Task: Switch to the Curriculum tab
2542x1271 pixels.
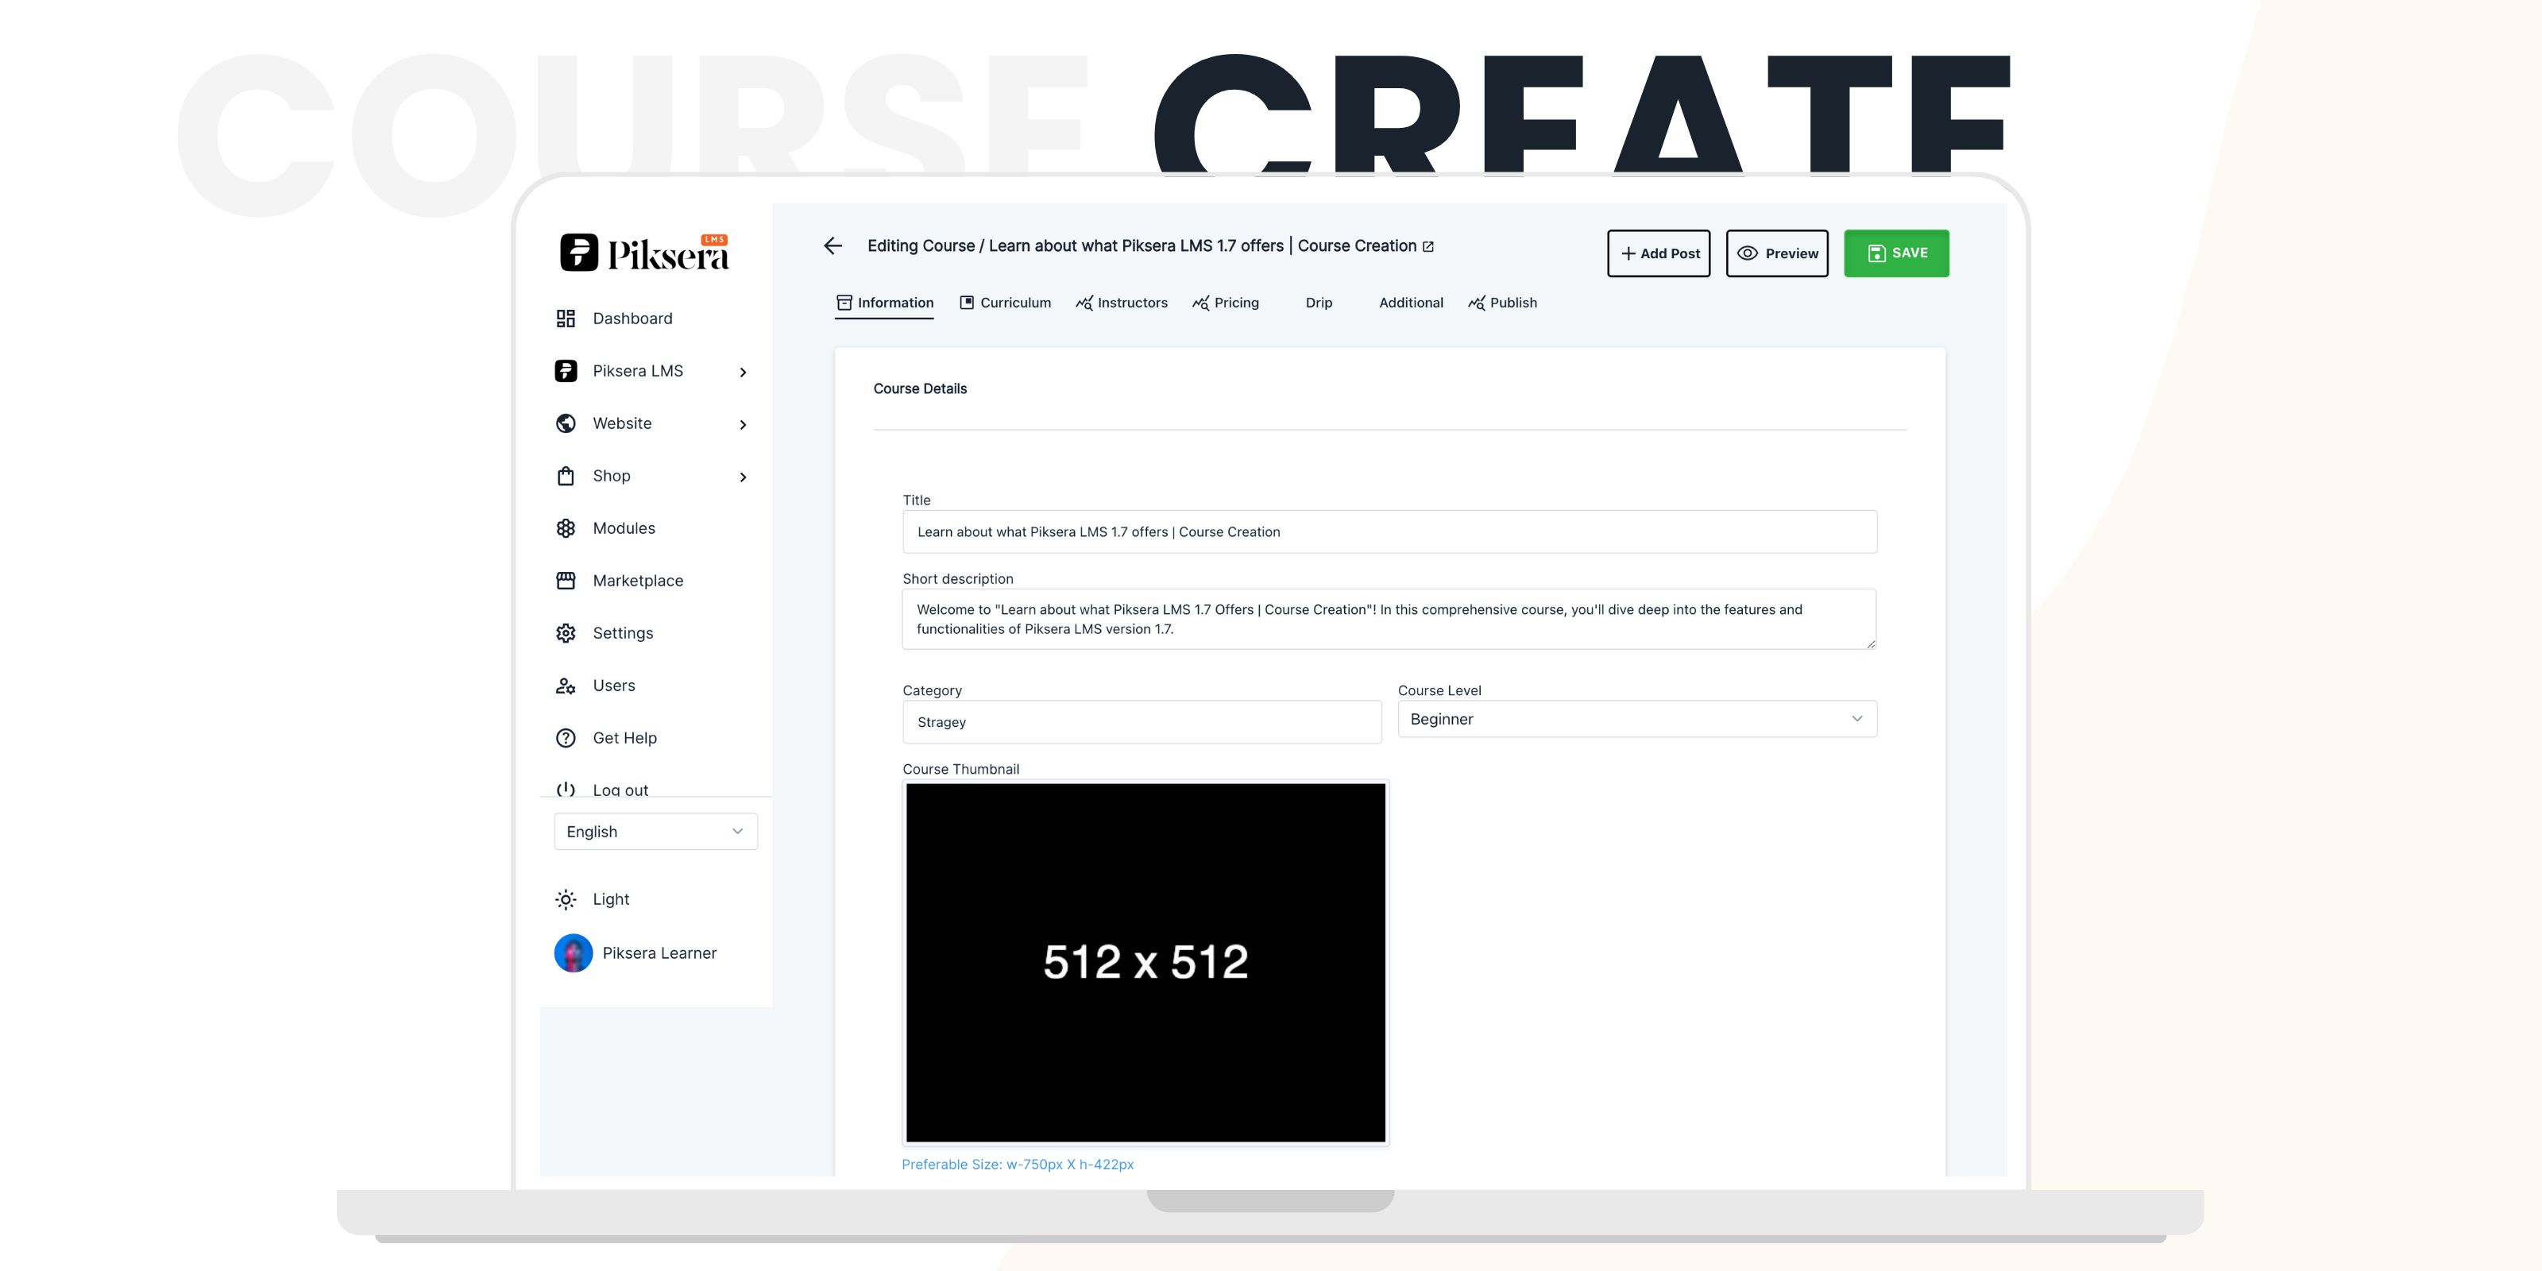Action: 1005,303
